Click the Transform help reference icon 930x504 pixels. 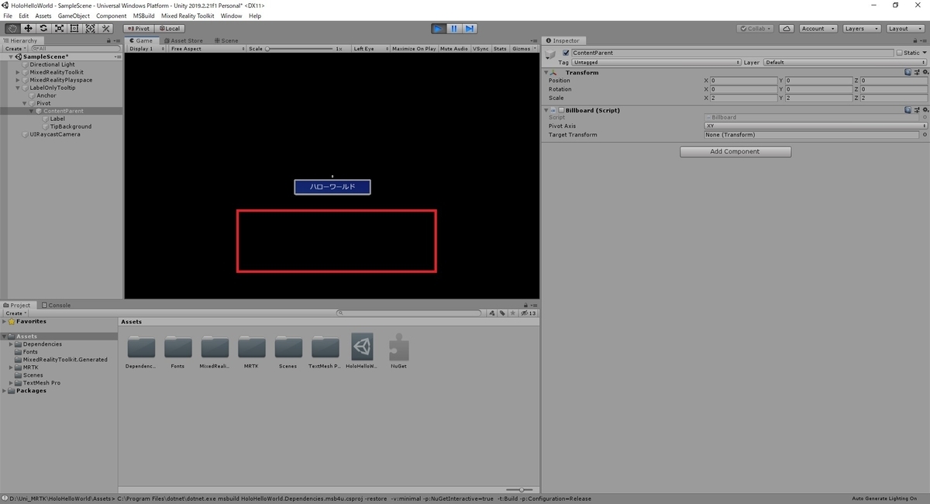click(x=908, y=72)
